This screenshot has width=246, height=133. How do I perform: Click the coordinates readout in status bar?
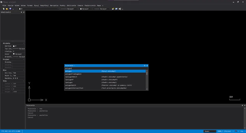11,131
